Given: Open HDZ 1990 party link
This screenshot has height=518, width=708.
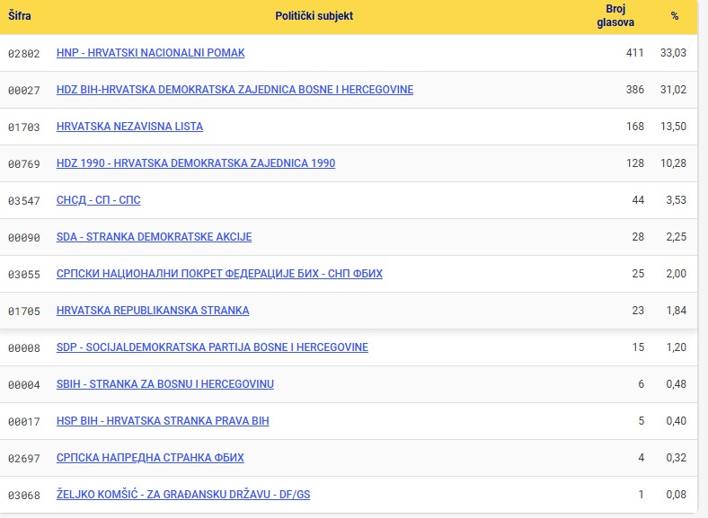Looking at the screenshot, I should tap(196, 163).
